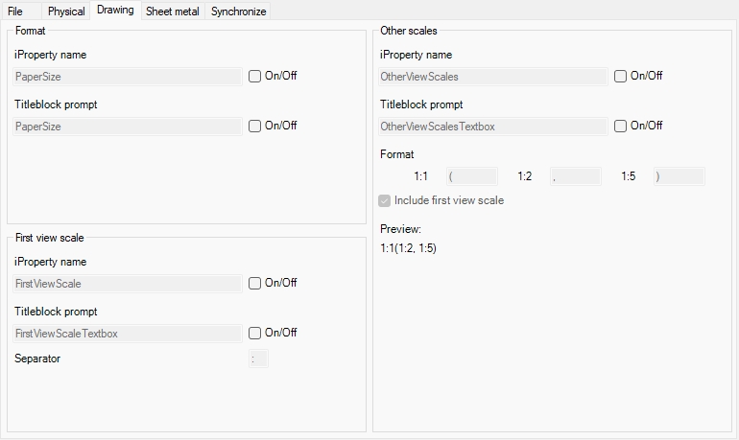Focus the OtherViewScales iProperty name field

[x=493, y=77]
